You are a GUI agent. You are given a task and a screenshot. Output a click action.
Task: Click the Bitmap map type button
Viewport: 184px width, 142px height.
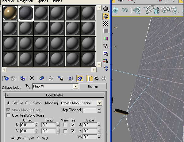tap(93, 86)
